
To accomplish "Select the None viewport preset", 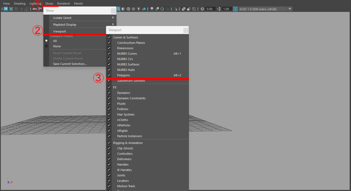I will point(47,46).
